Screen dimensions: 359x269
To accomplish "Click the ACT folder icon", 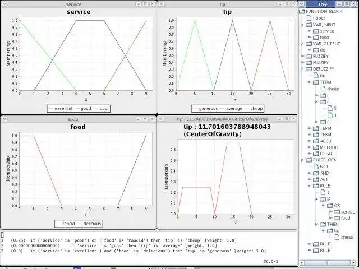I will point(316,179).
